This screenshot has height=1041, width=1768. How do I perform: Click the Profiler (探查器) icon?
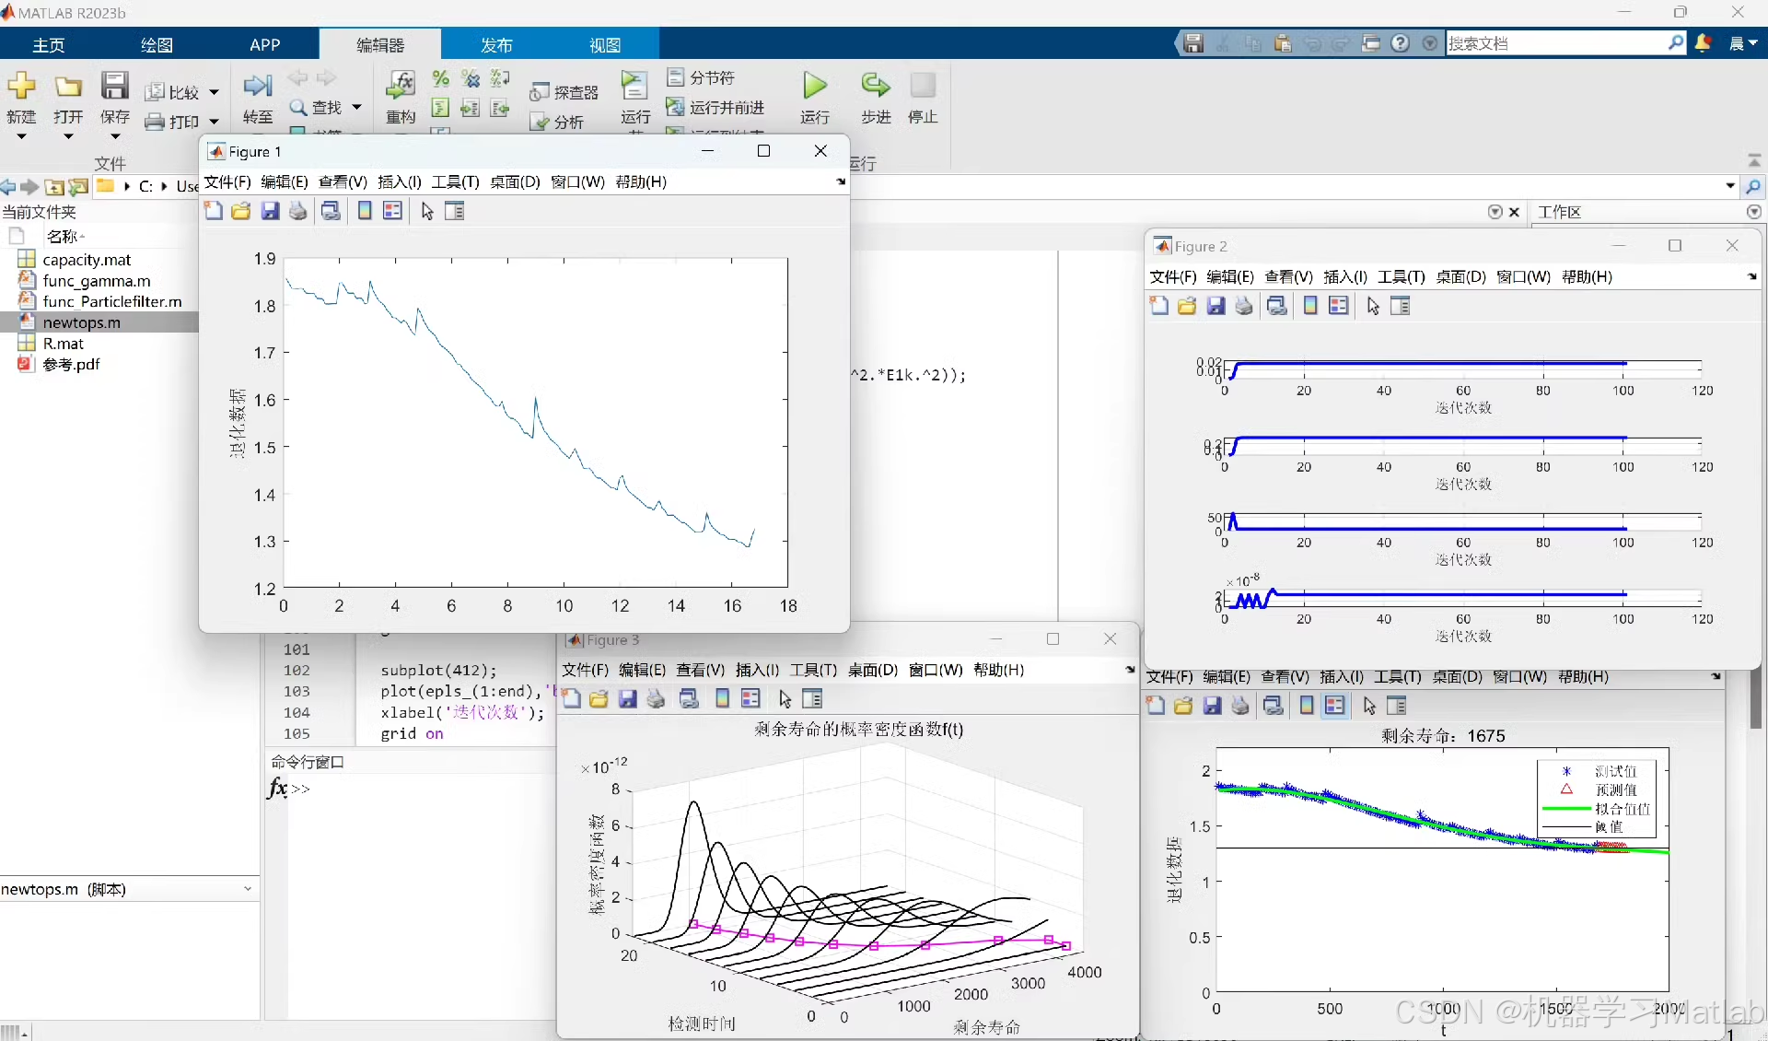pos(540,92)
